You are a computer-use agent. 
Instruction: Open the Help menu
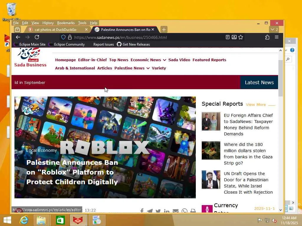[x=93, y=23]
